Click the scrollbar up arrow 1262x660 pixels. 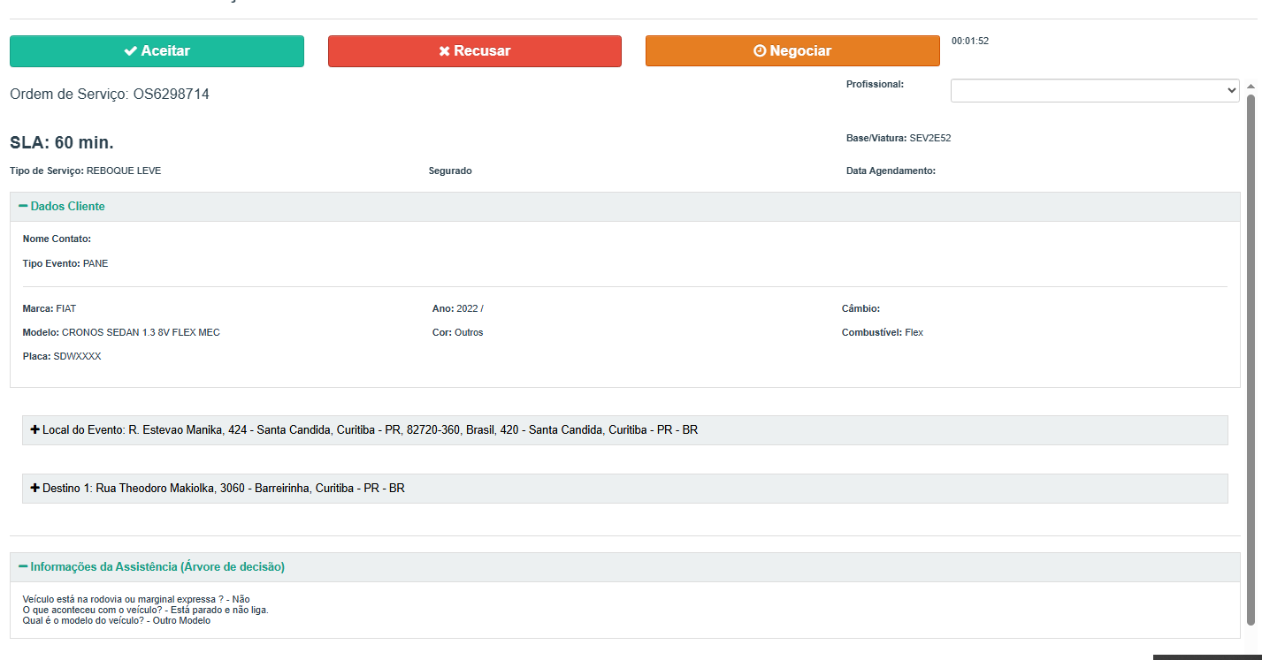[1251, 87]
